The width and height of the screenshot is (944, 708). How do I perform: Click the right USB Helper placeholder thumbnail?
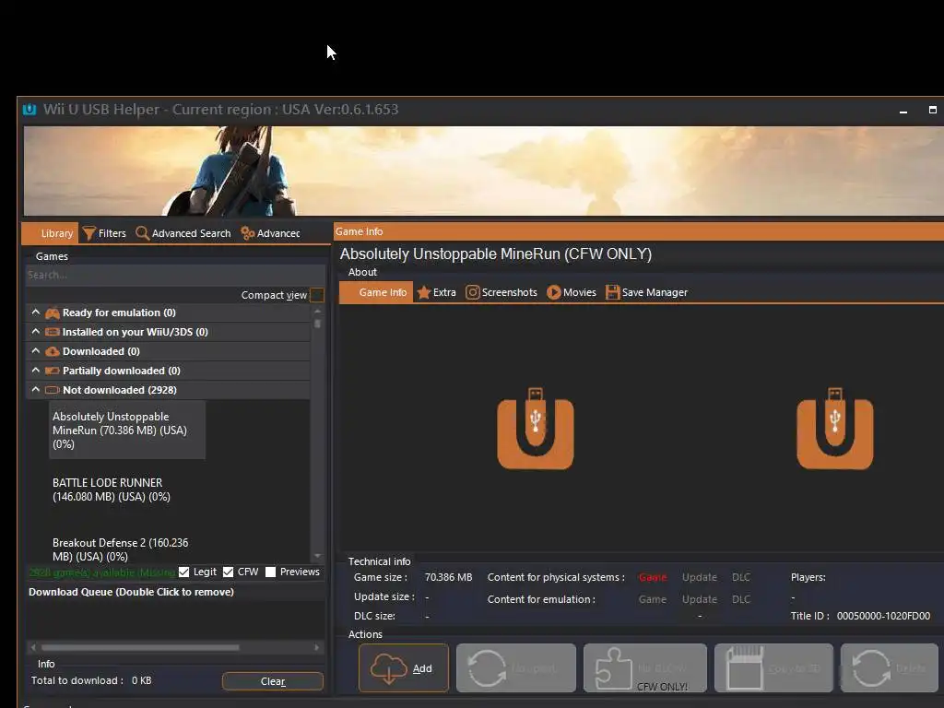pos(835,429)
